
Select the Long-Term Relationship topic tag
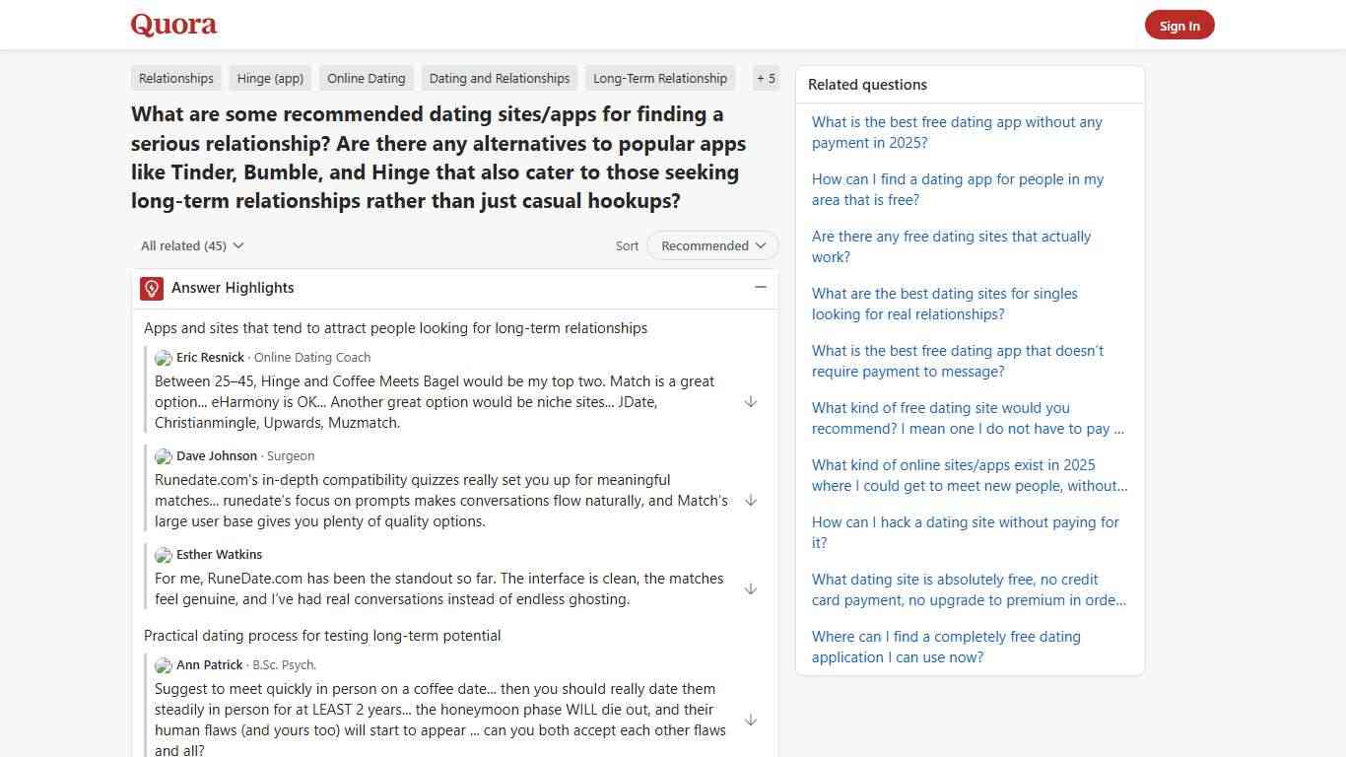pyautogui.click(x=659, y=78)
